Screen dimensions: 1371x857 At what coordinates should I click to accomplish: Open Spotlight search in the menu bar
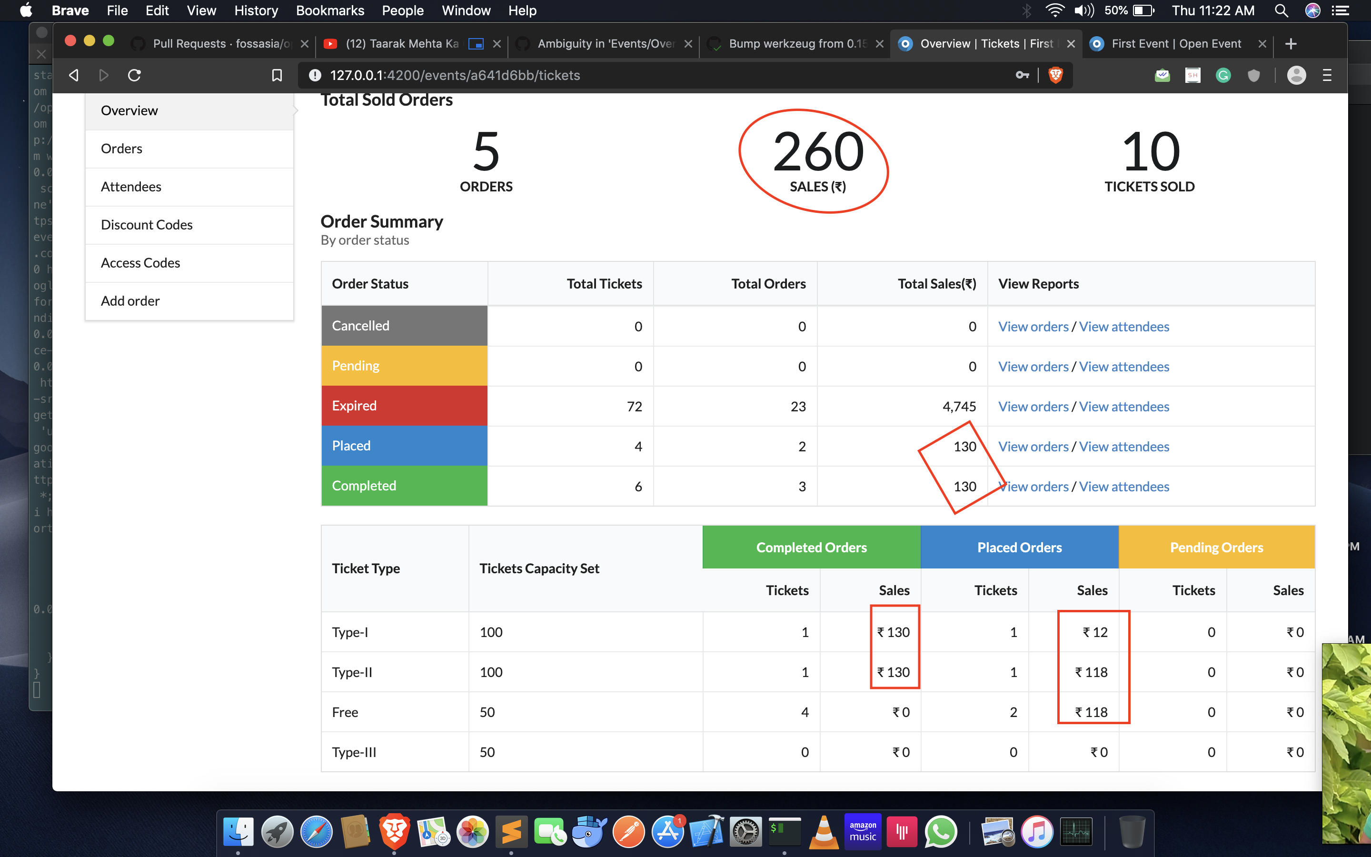click(1281, 10)
